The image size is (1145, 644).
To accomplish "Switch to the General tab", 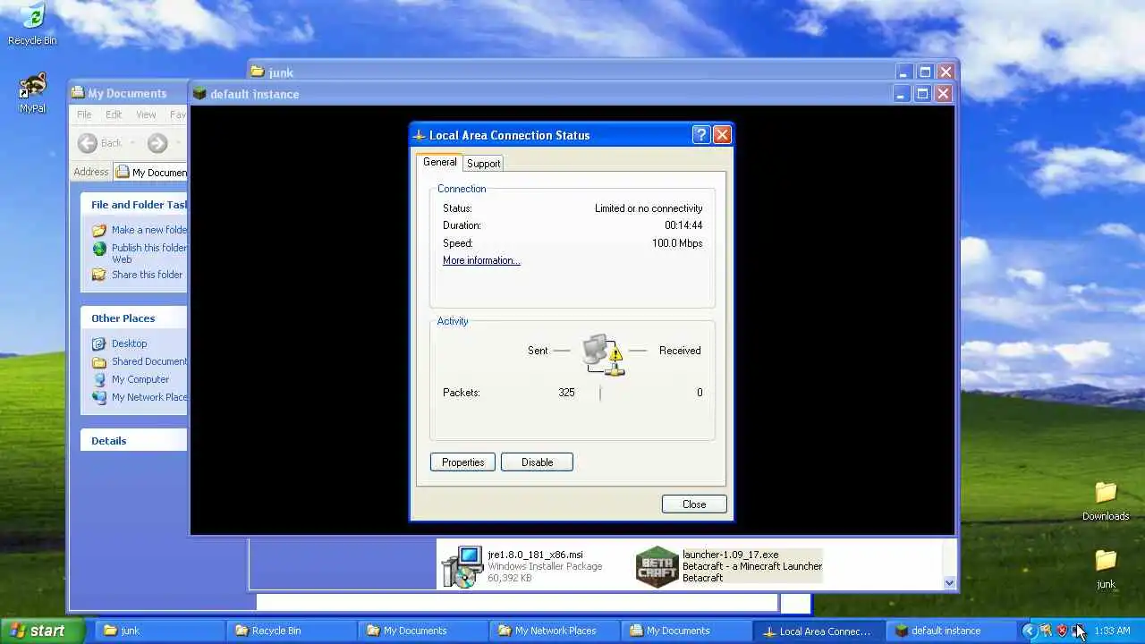I will click(x=439, y=162).
